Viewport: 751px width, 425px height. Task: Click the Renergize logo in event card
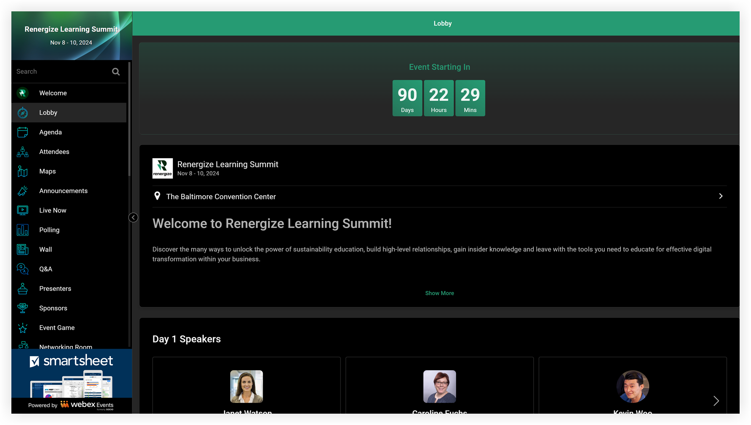click(163, 168)
